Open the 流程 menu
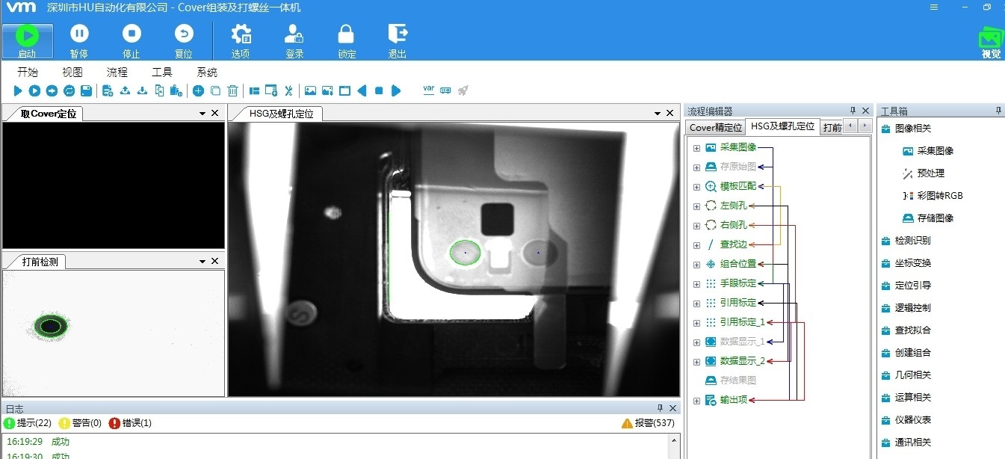Viewport: 1005px width, 459px height. 117,73
